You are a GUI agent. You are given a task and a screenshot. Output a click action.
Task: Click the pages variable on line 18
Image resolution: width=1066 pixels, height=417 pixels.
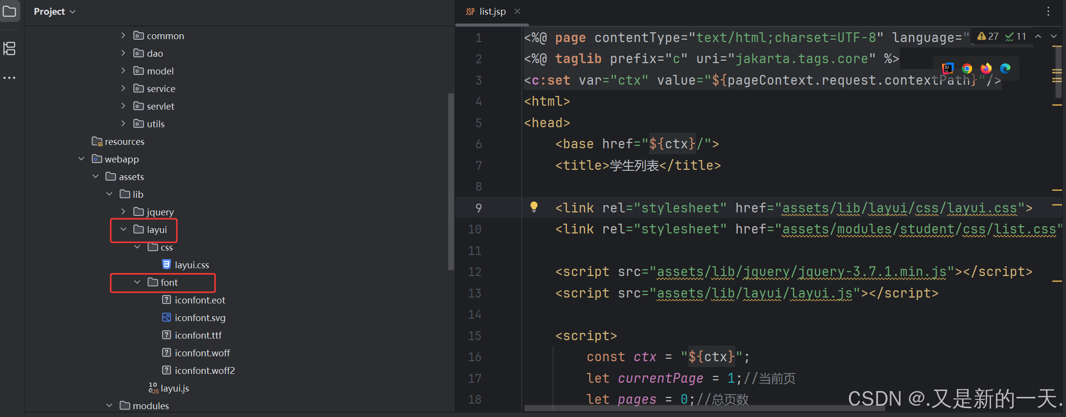(637, 399)
